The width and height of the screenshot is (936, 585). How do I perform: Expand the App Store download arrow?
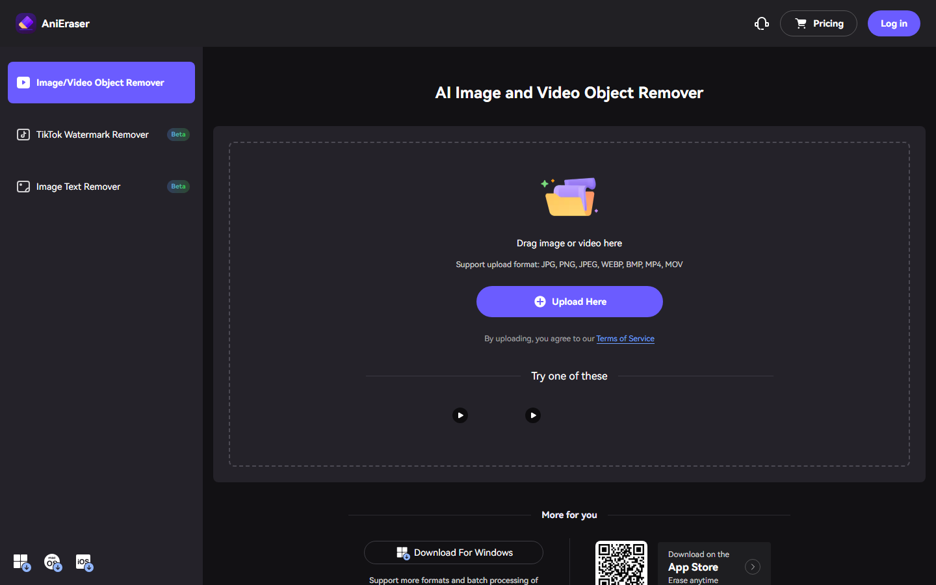(753, 567)
